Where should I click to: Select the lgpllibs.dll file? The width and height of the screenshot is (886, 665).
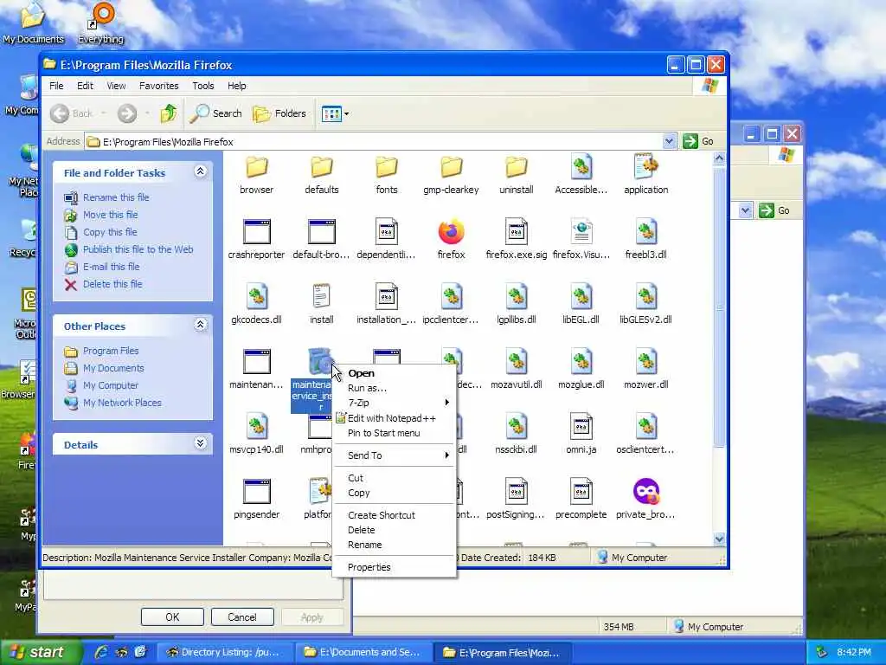pos(516,297)
